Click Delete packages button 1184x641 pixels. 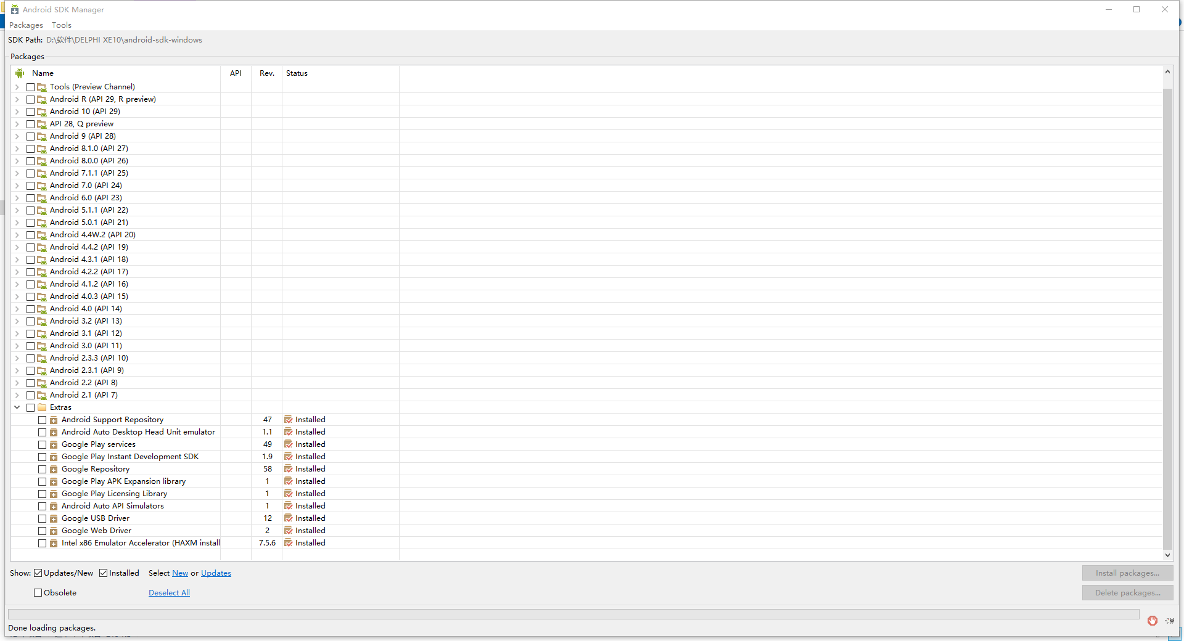click(1127, 593)
